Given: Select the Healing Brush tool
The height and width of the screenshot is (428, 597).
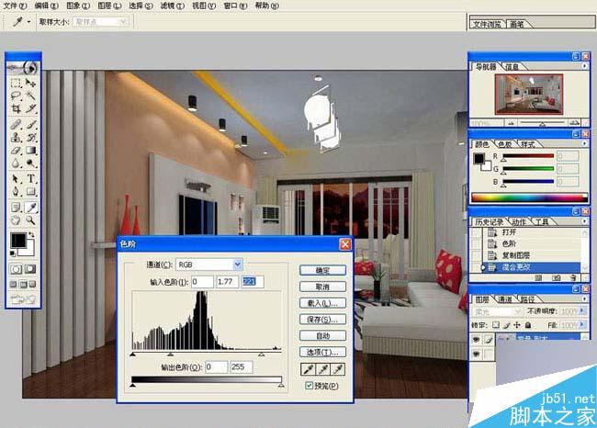Looking at the screenshot, I should pyautogui.click(x=16, y=125).
